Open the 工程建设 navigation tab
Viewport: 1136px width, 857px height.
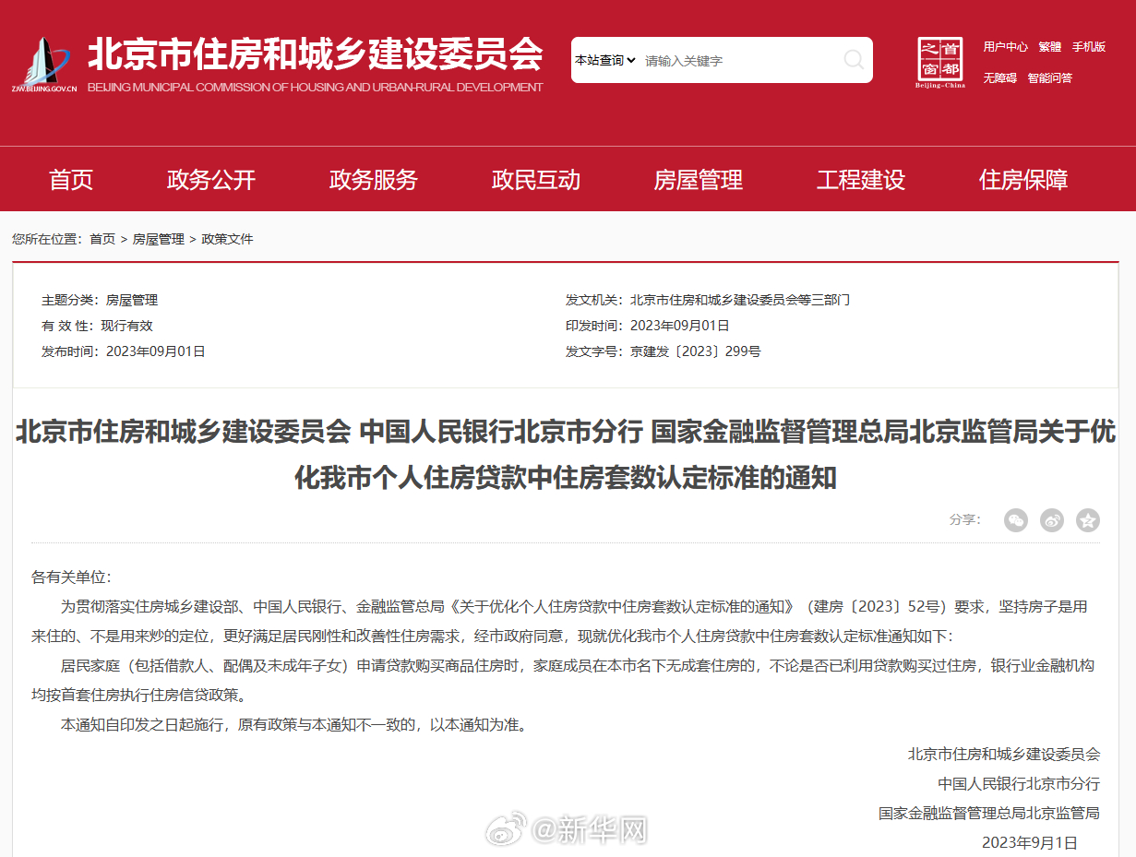pos(861,180)
